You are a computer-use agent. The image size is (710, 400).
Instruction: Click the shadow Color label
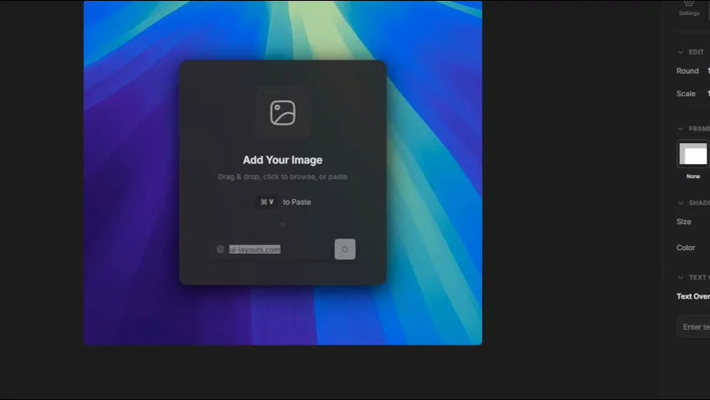click(686, 248)
